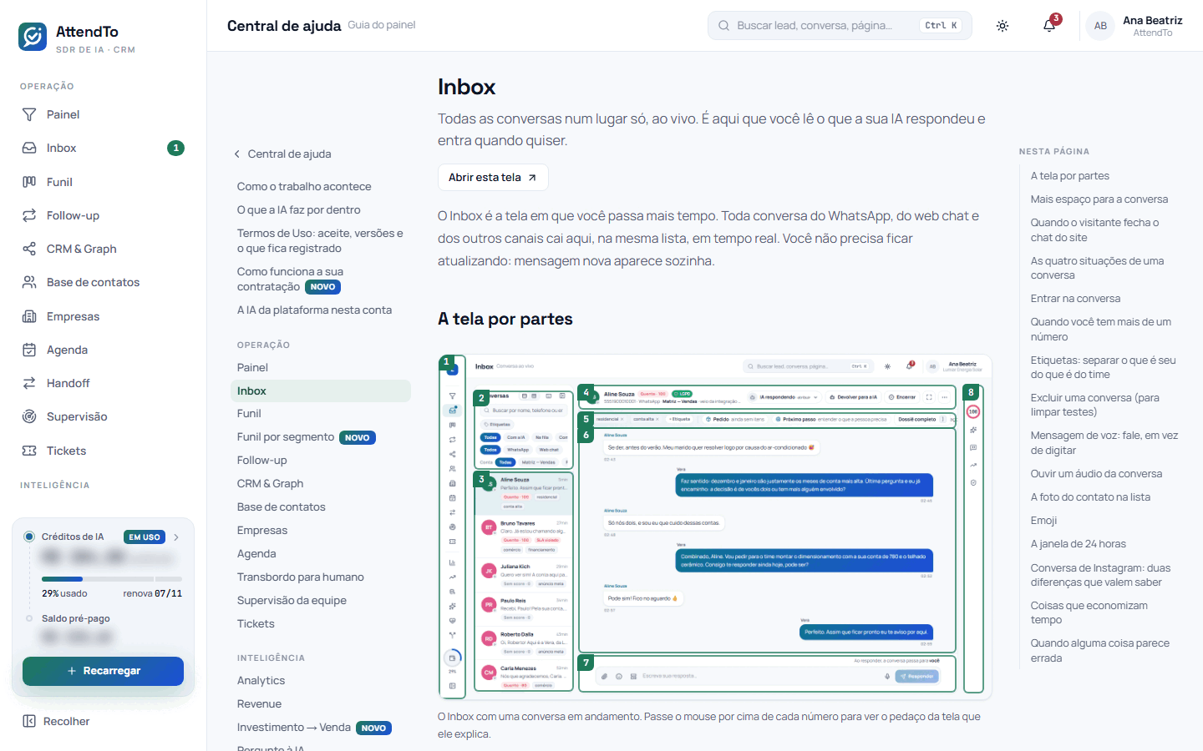Open Tickets in the main left sidebar

104,451
